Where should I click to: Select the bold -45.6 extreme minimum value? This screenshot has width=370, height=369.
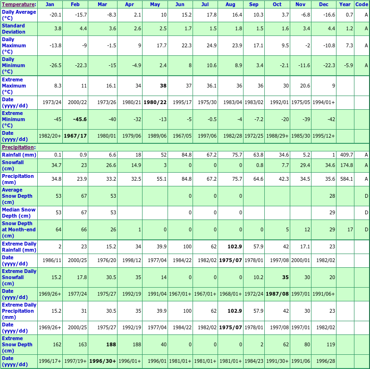(x=80, y=119)
